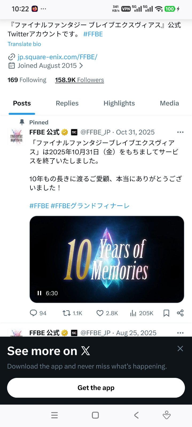The width and height of the screenshot is (192, 427).
Task: Open more options for pinned post
Action: coord(181,132)
